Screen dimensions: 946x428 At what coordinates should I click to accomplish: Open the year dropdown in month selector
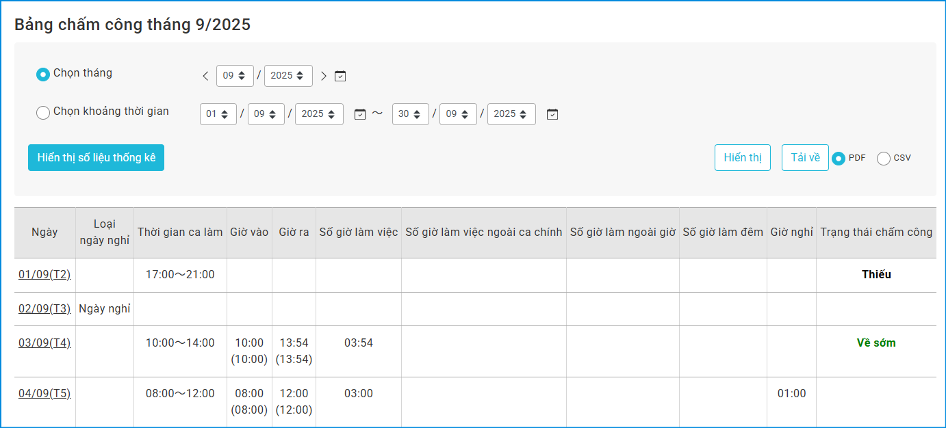point(288,76)
